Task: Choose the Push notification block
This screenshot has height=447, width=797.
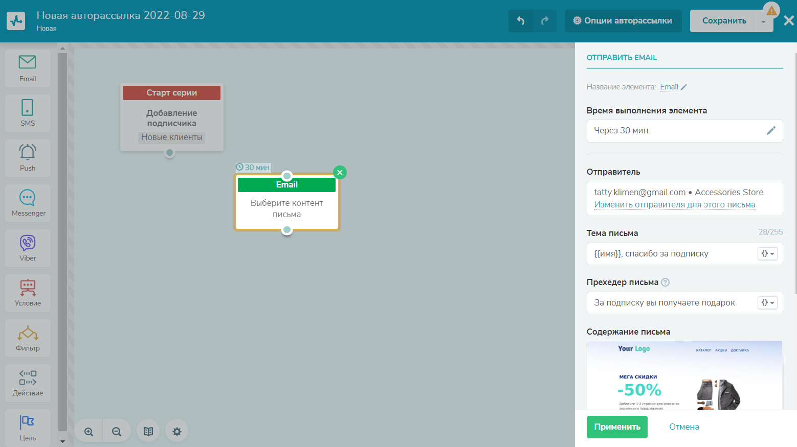Action: tap(28, 158)
